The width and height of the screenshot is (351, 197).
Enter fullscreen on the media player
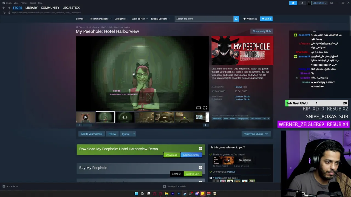point(205,108)
